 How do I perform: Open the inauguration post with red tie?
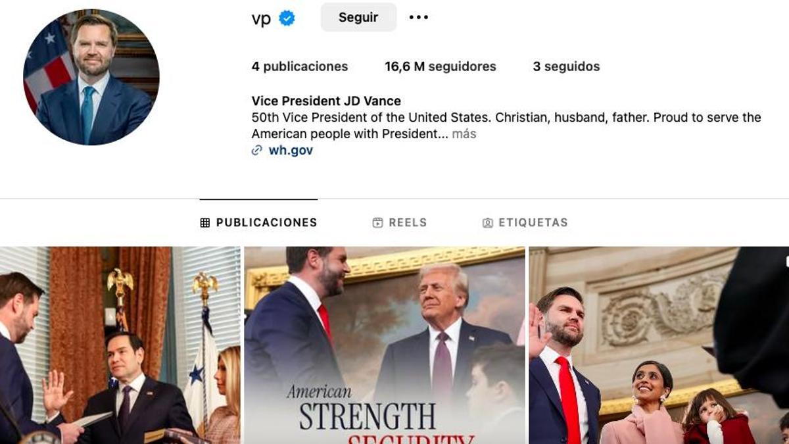659,345
